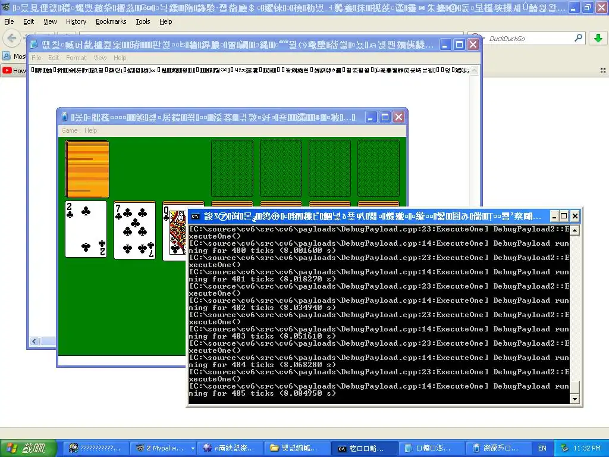This screenshot has width=609, height=457.
Task: Click the fourth empty foundation slot in Solitaire
Action: pos(378,168)
